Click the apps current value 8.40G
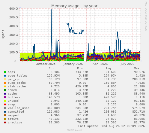The width and height of the screenshot is (149, 133). click(x=55, y=72)
